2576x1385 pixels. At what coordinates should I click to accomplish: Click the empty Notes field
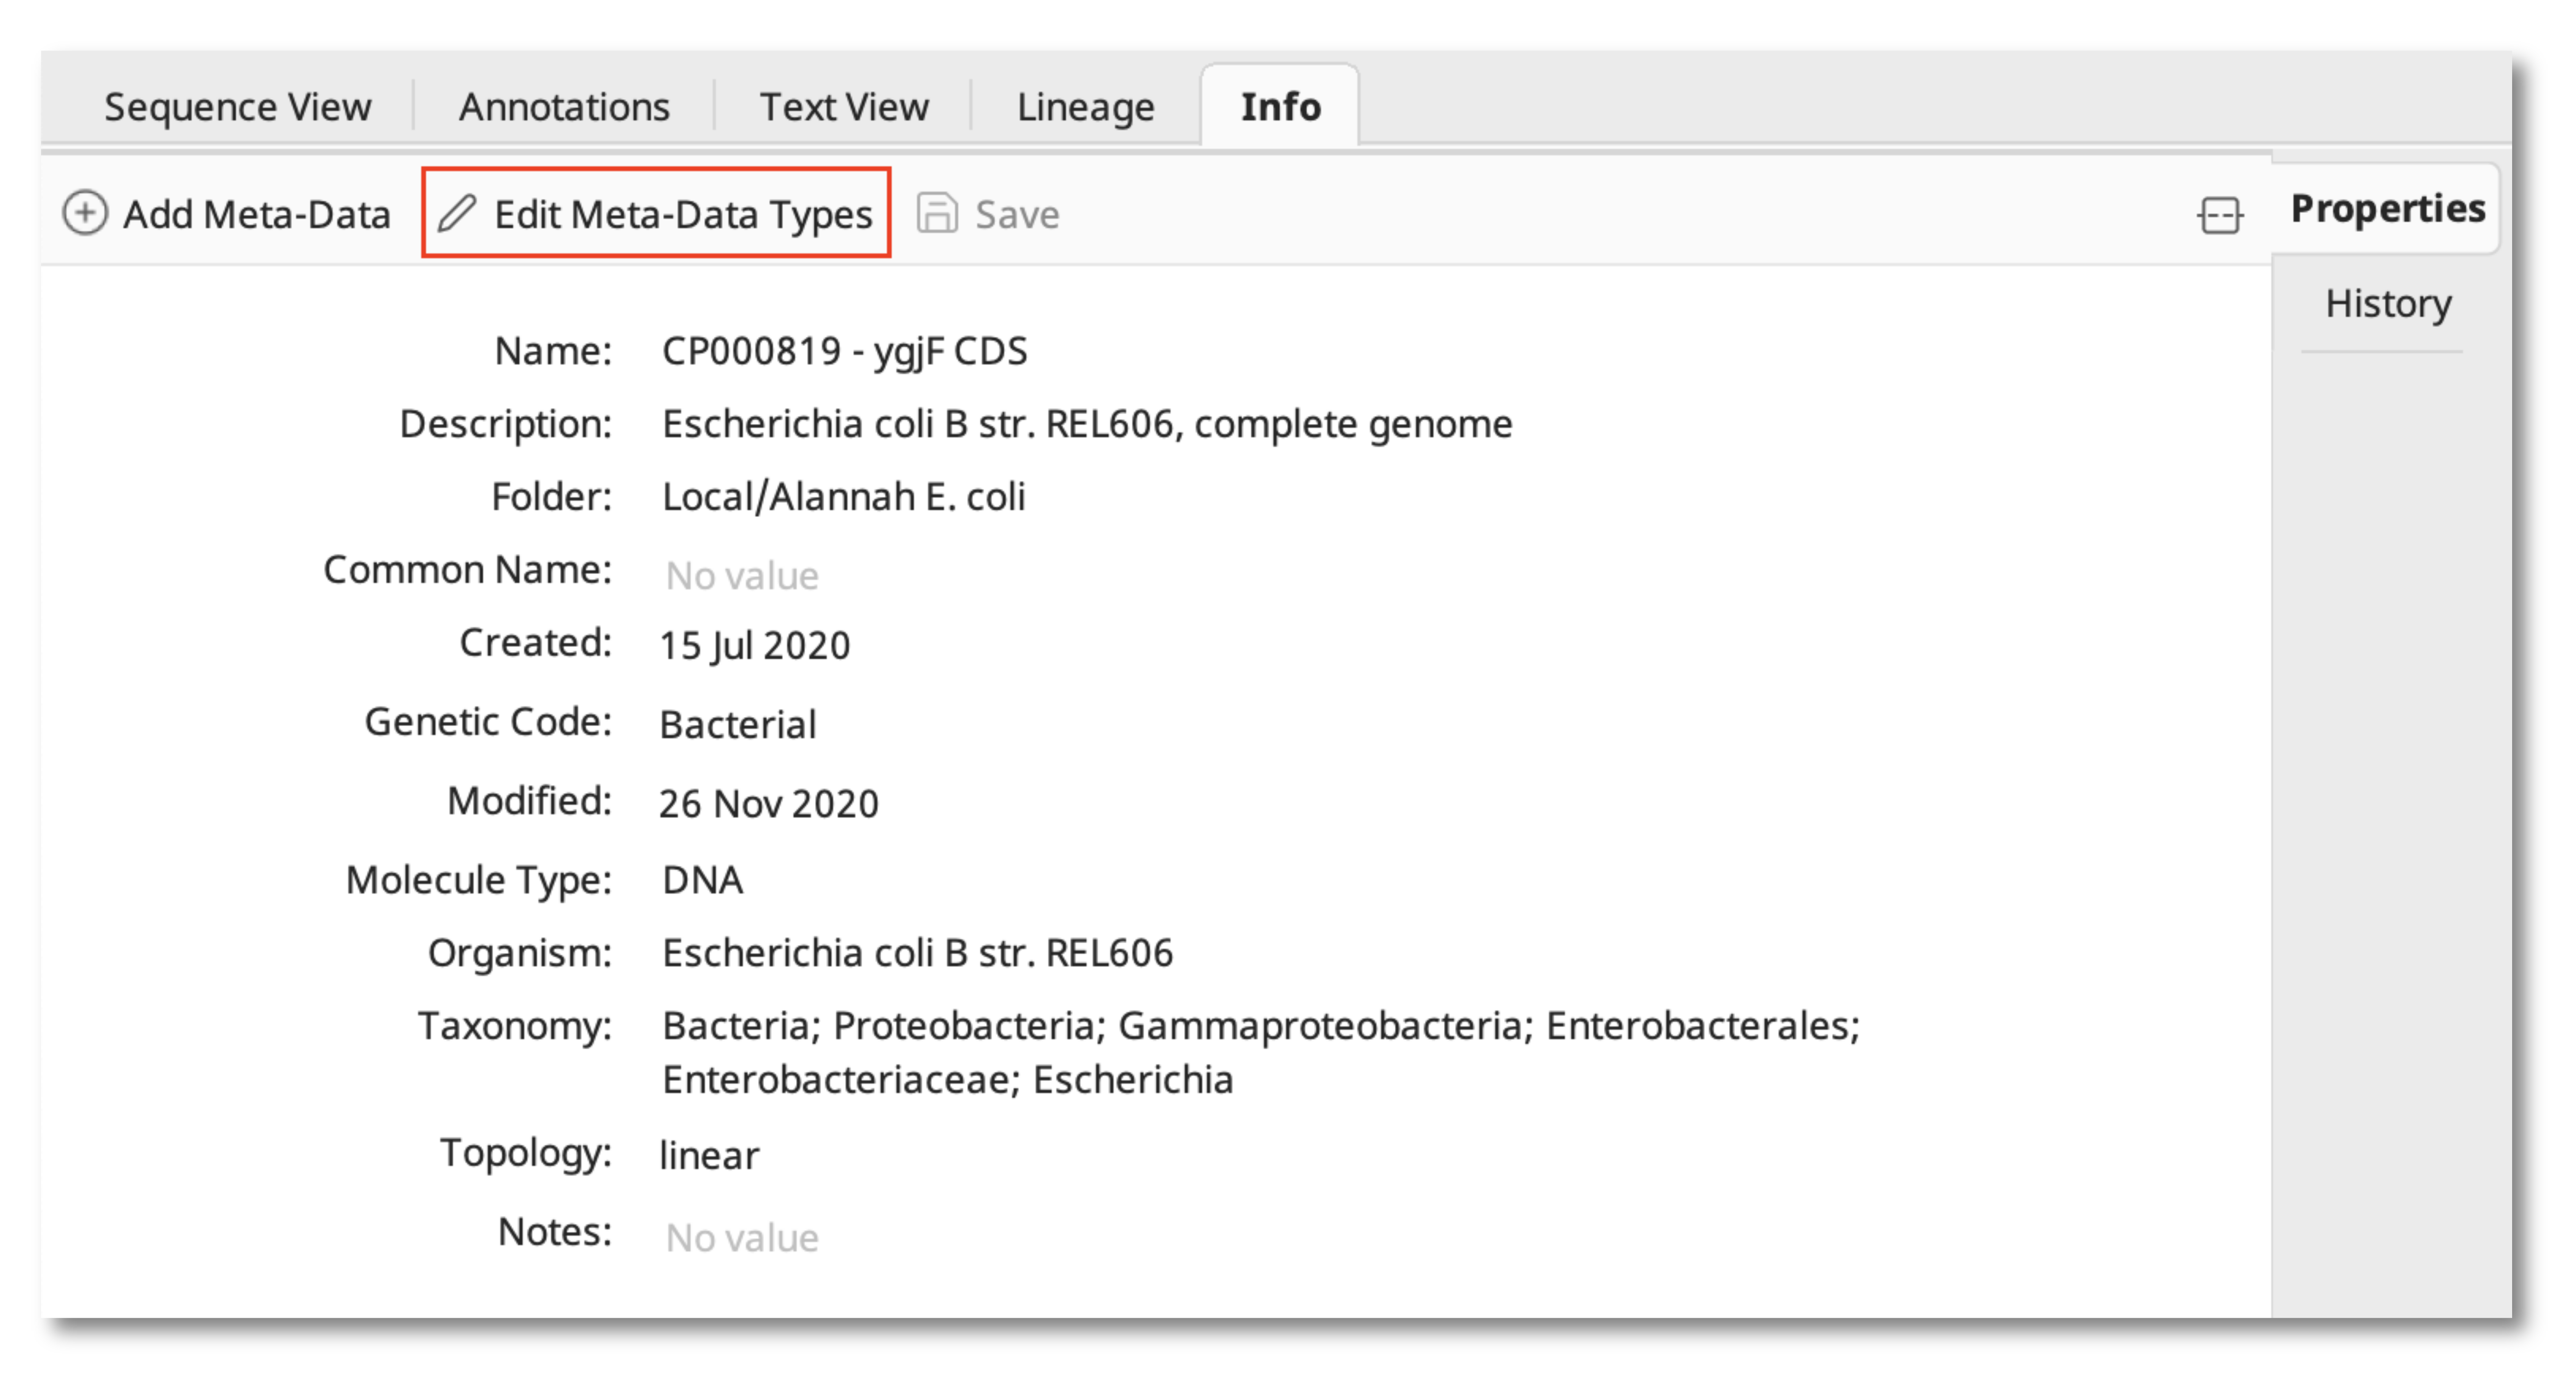(742, 1238)
